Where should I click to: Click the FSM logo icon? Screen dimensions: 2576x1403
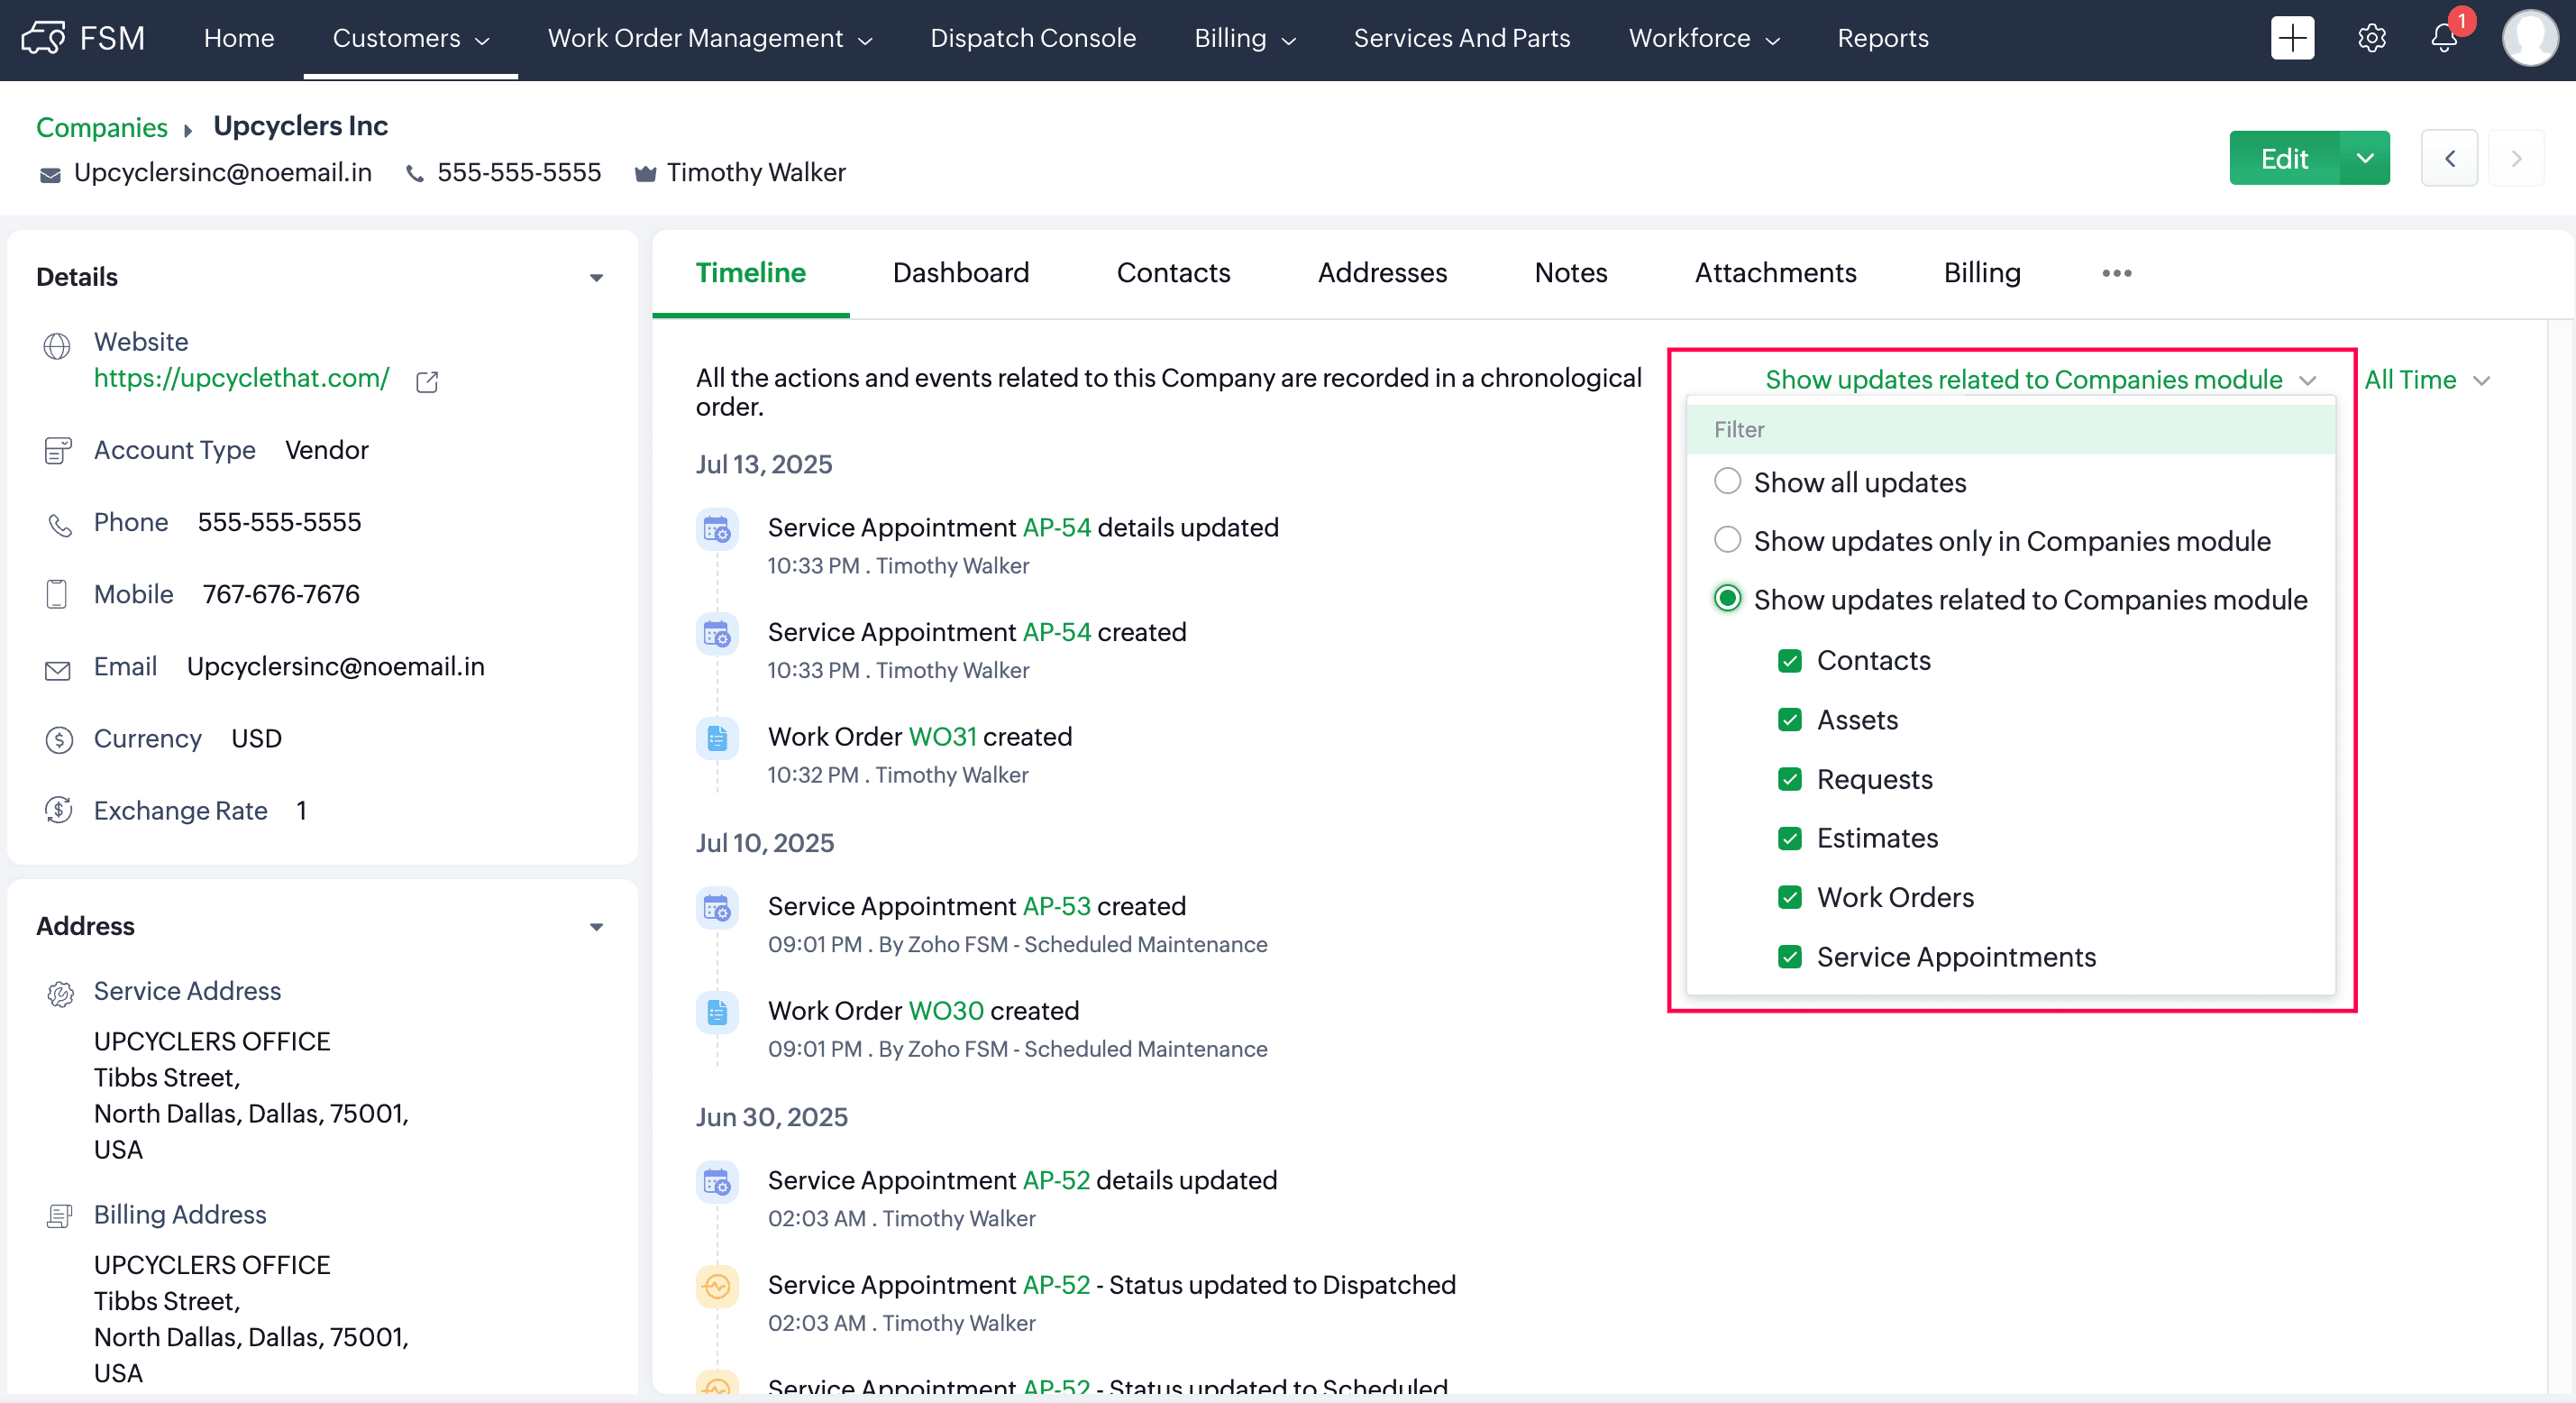click(44, 38)
